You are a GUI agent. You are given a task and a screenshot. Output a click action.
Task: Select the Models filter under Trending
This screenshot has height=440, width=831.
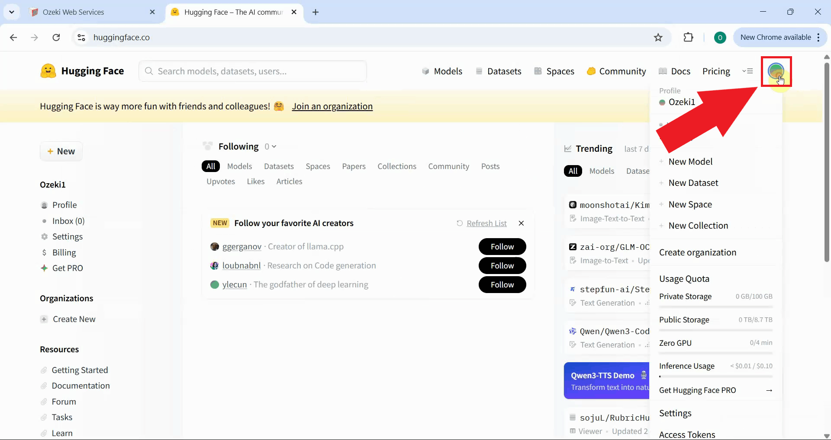602,171
